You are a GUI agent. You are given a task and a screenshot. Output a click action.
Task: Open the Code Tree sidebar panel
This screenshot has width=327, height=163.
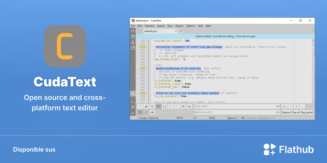point(133,31)
